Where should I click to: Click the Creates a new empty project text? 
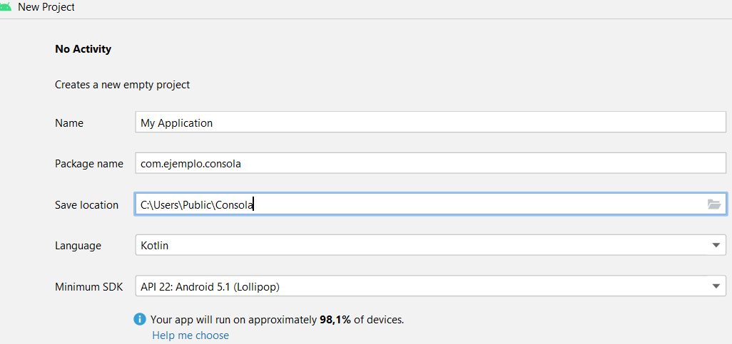click(x=123, y=85)
